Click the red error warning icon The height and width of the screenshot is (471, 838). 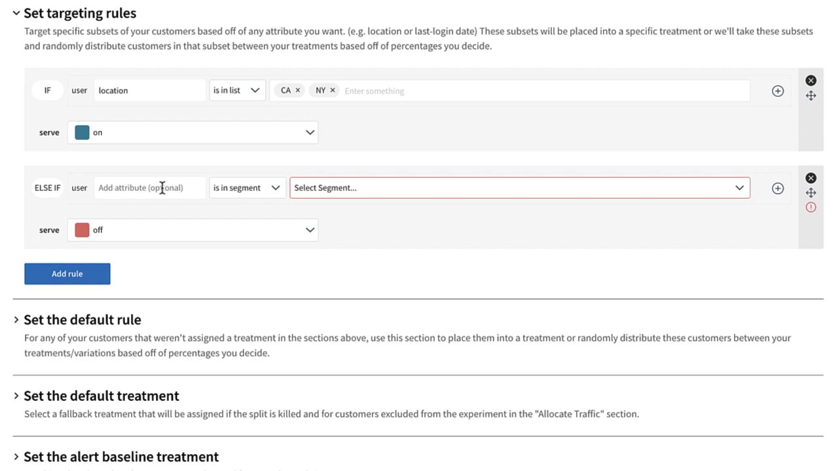811,207
